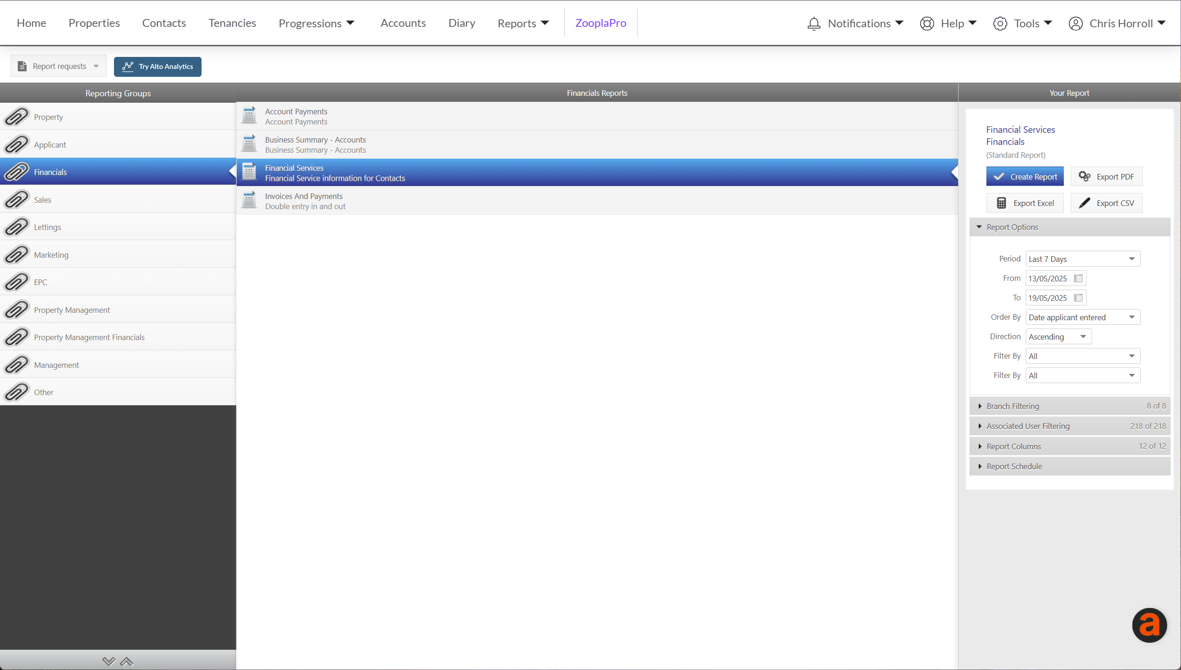Open the To date calendar picker
Viewport: 1181px width, 670px height.
pos(1079,298)
